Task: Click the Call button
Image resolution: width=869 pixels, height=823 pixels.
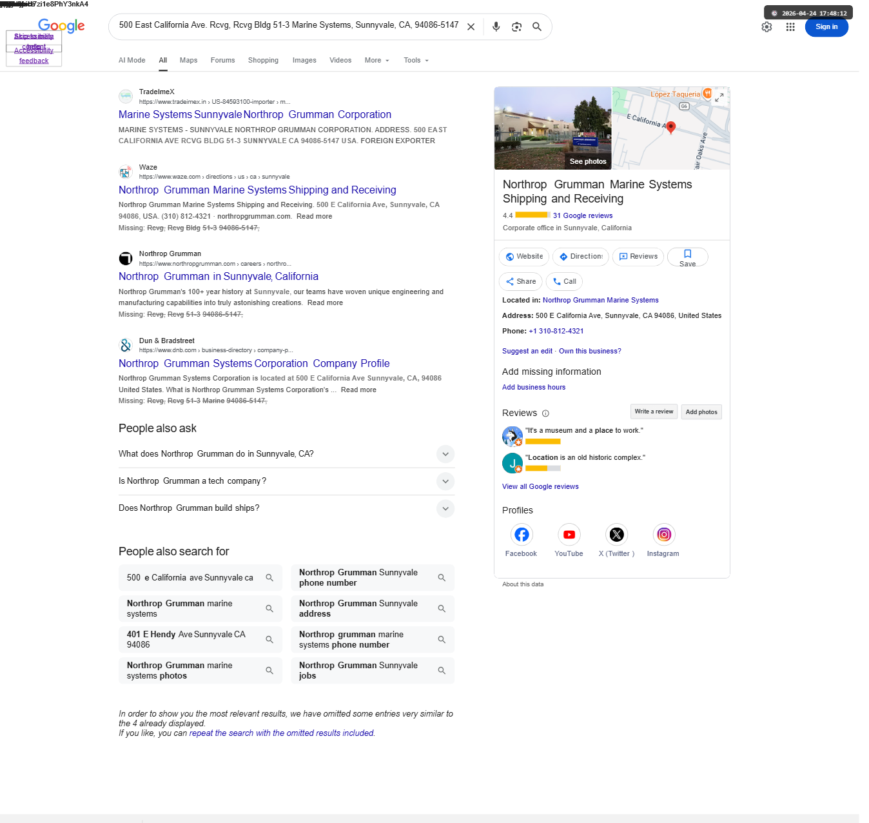Action: coord(565,282)
